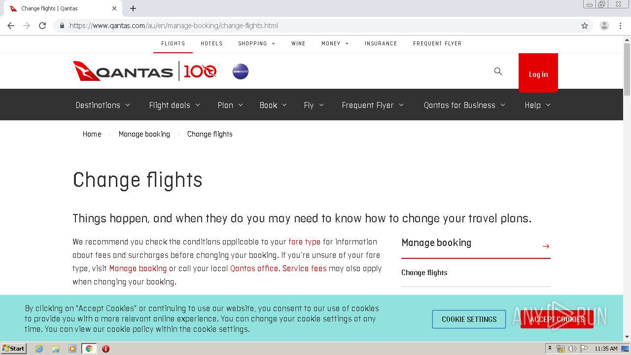631x355 pixels.
Task: Select Change flights in the sidebar list
Action: pyautogui.click(x=424, y=273)
